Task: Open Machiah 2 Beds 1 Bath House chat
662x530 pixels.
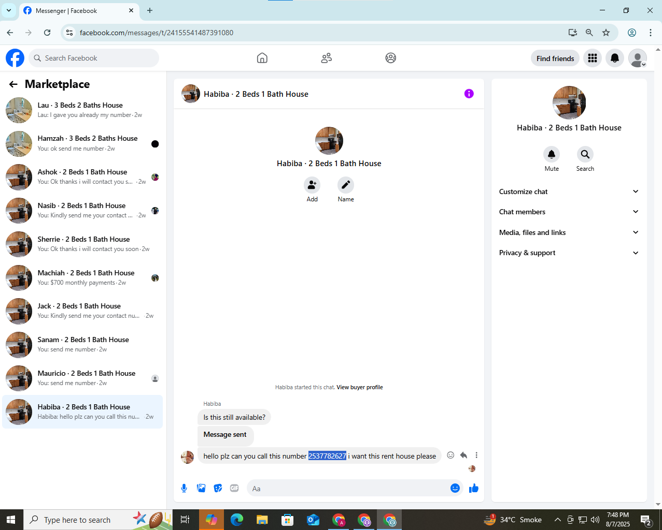Action: tap(82, 278)
